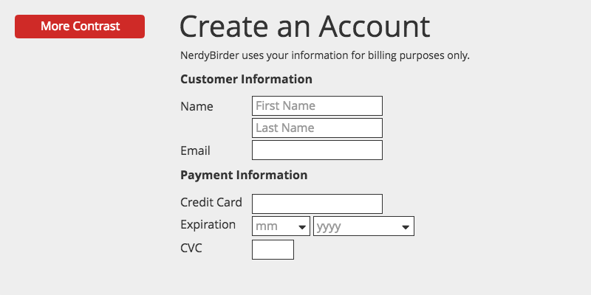Click the 'Name' field label
The image size is (591, 295).
[197, 106]
